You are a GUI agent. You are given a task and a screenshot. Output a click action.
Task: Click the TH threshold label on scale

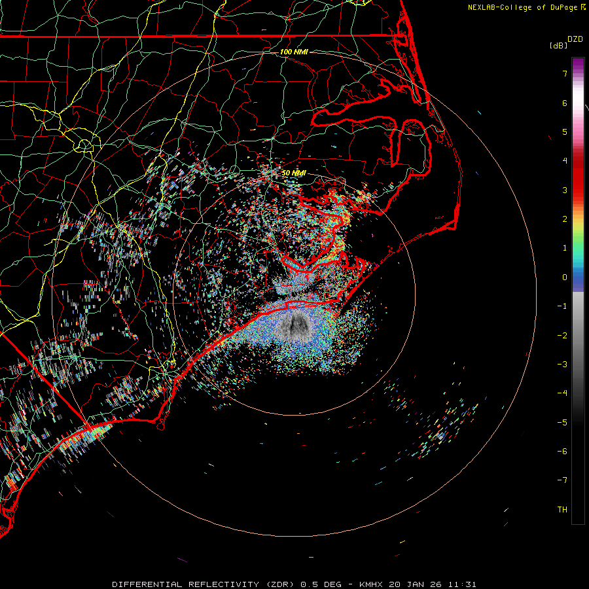(x=562, y=510)
